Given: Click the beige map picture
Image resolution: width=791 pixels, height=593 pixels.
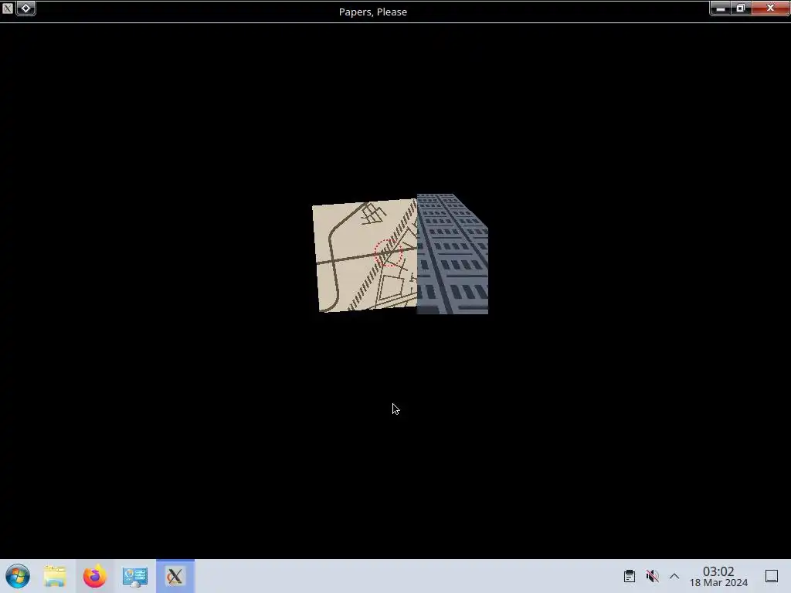Looking at the screenshot, I should [x=365, y=255].
